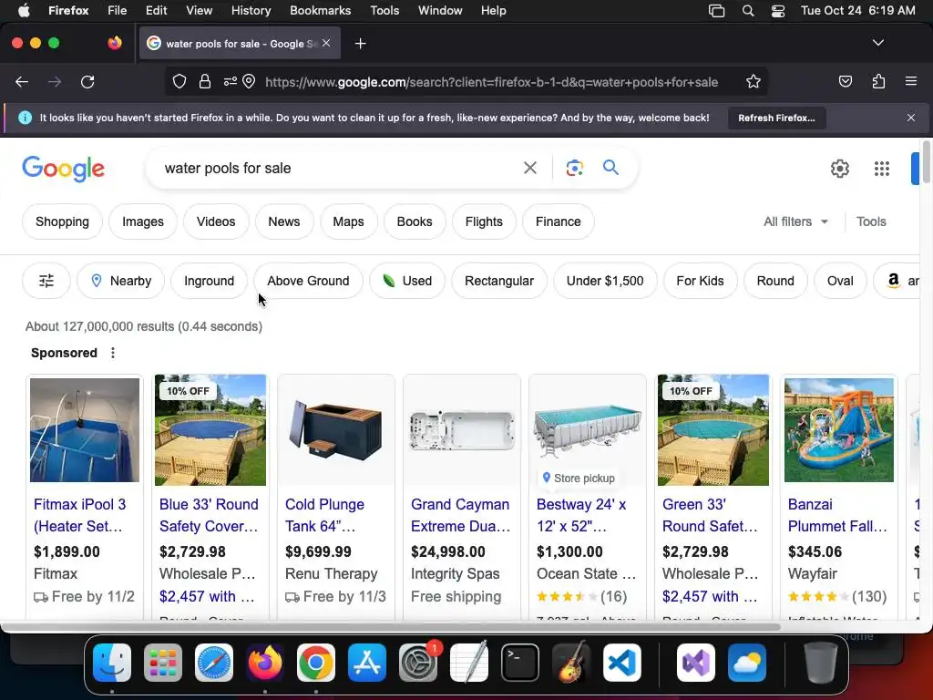The height and width of the screenshot is (700, 933).
Task: Clear the search box with the X icon
Action: 529,169
